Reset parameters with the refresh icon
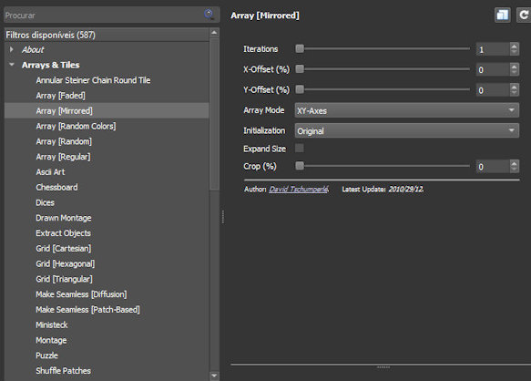 [x=524, y=15]
